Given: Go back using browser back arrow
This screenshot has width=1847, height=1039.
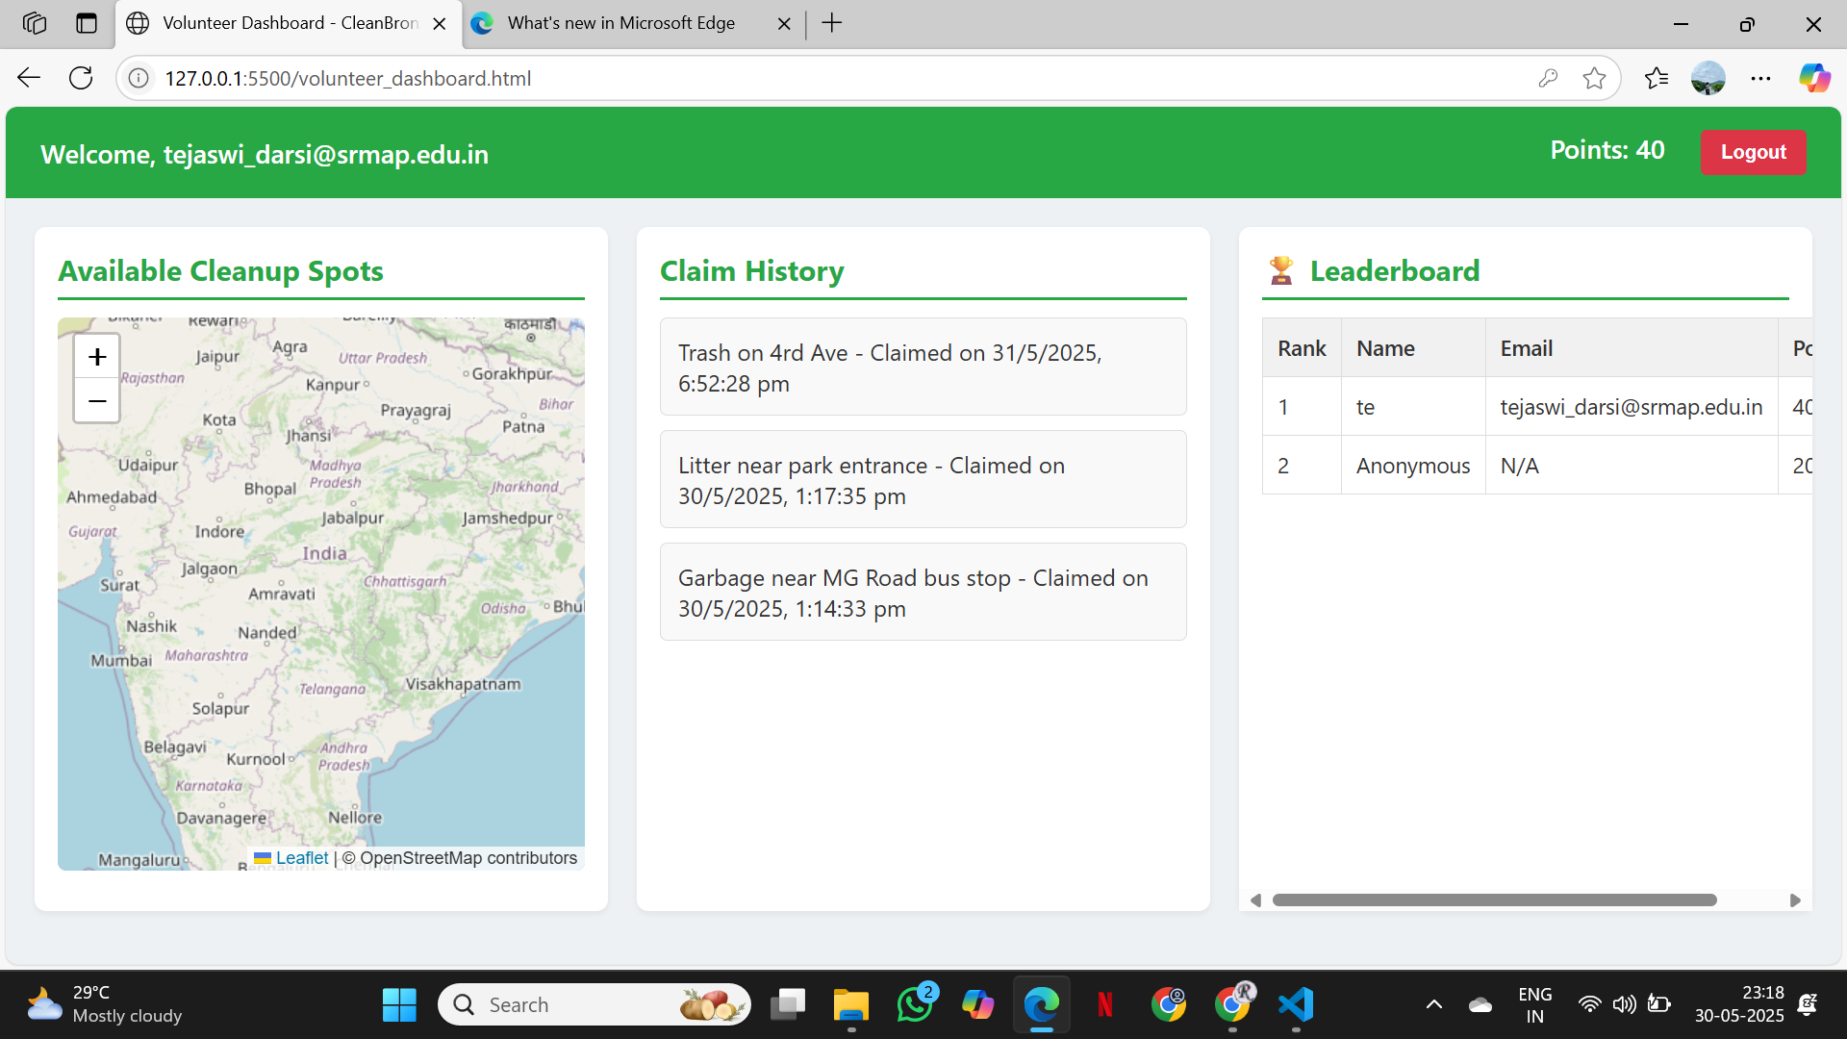Looking at the screenshot, I should (x=29, y=78).
